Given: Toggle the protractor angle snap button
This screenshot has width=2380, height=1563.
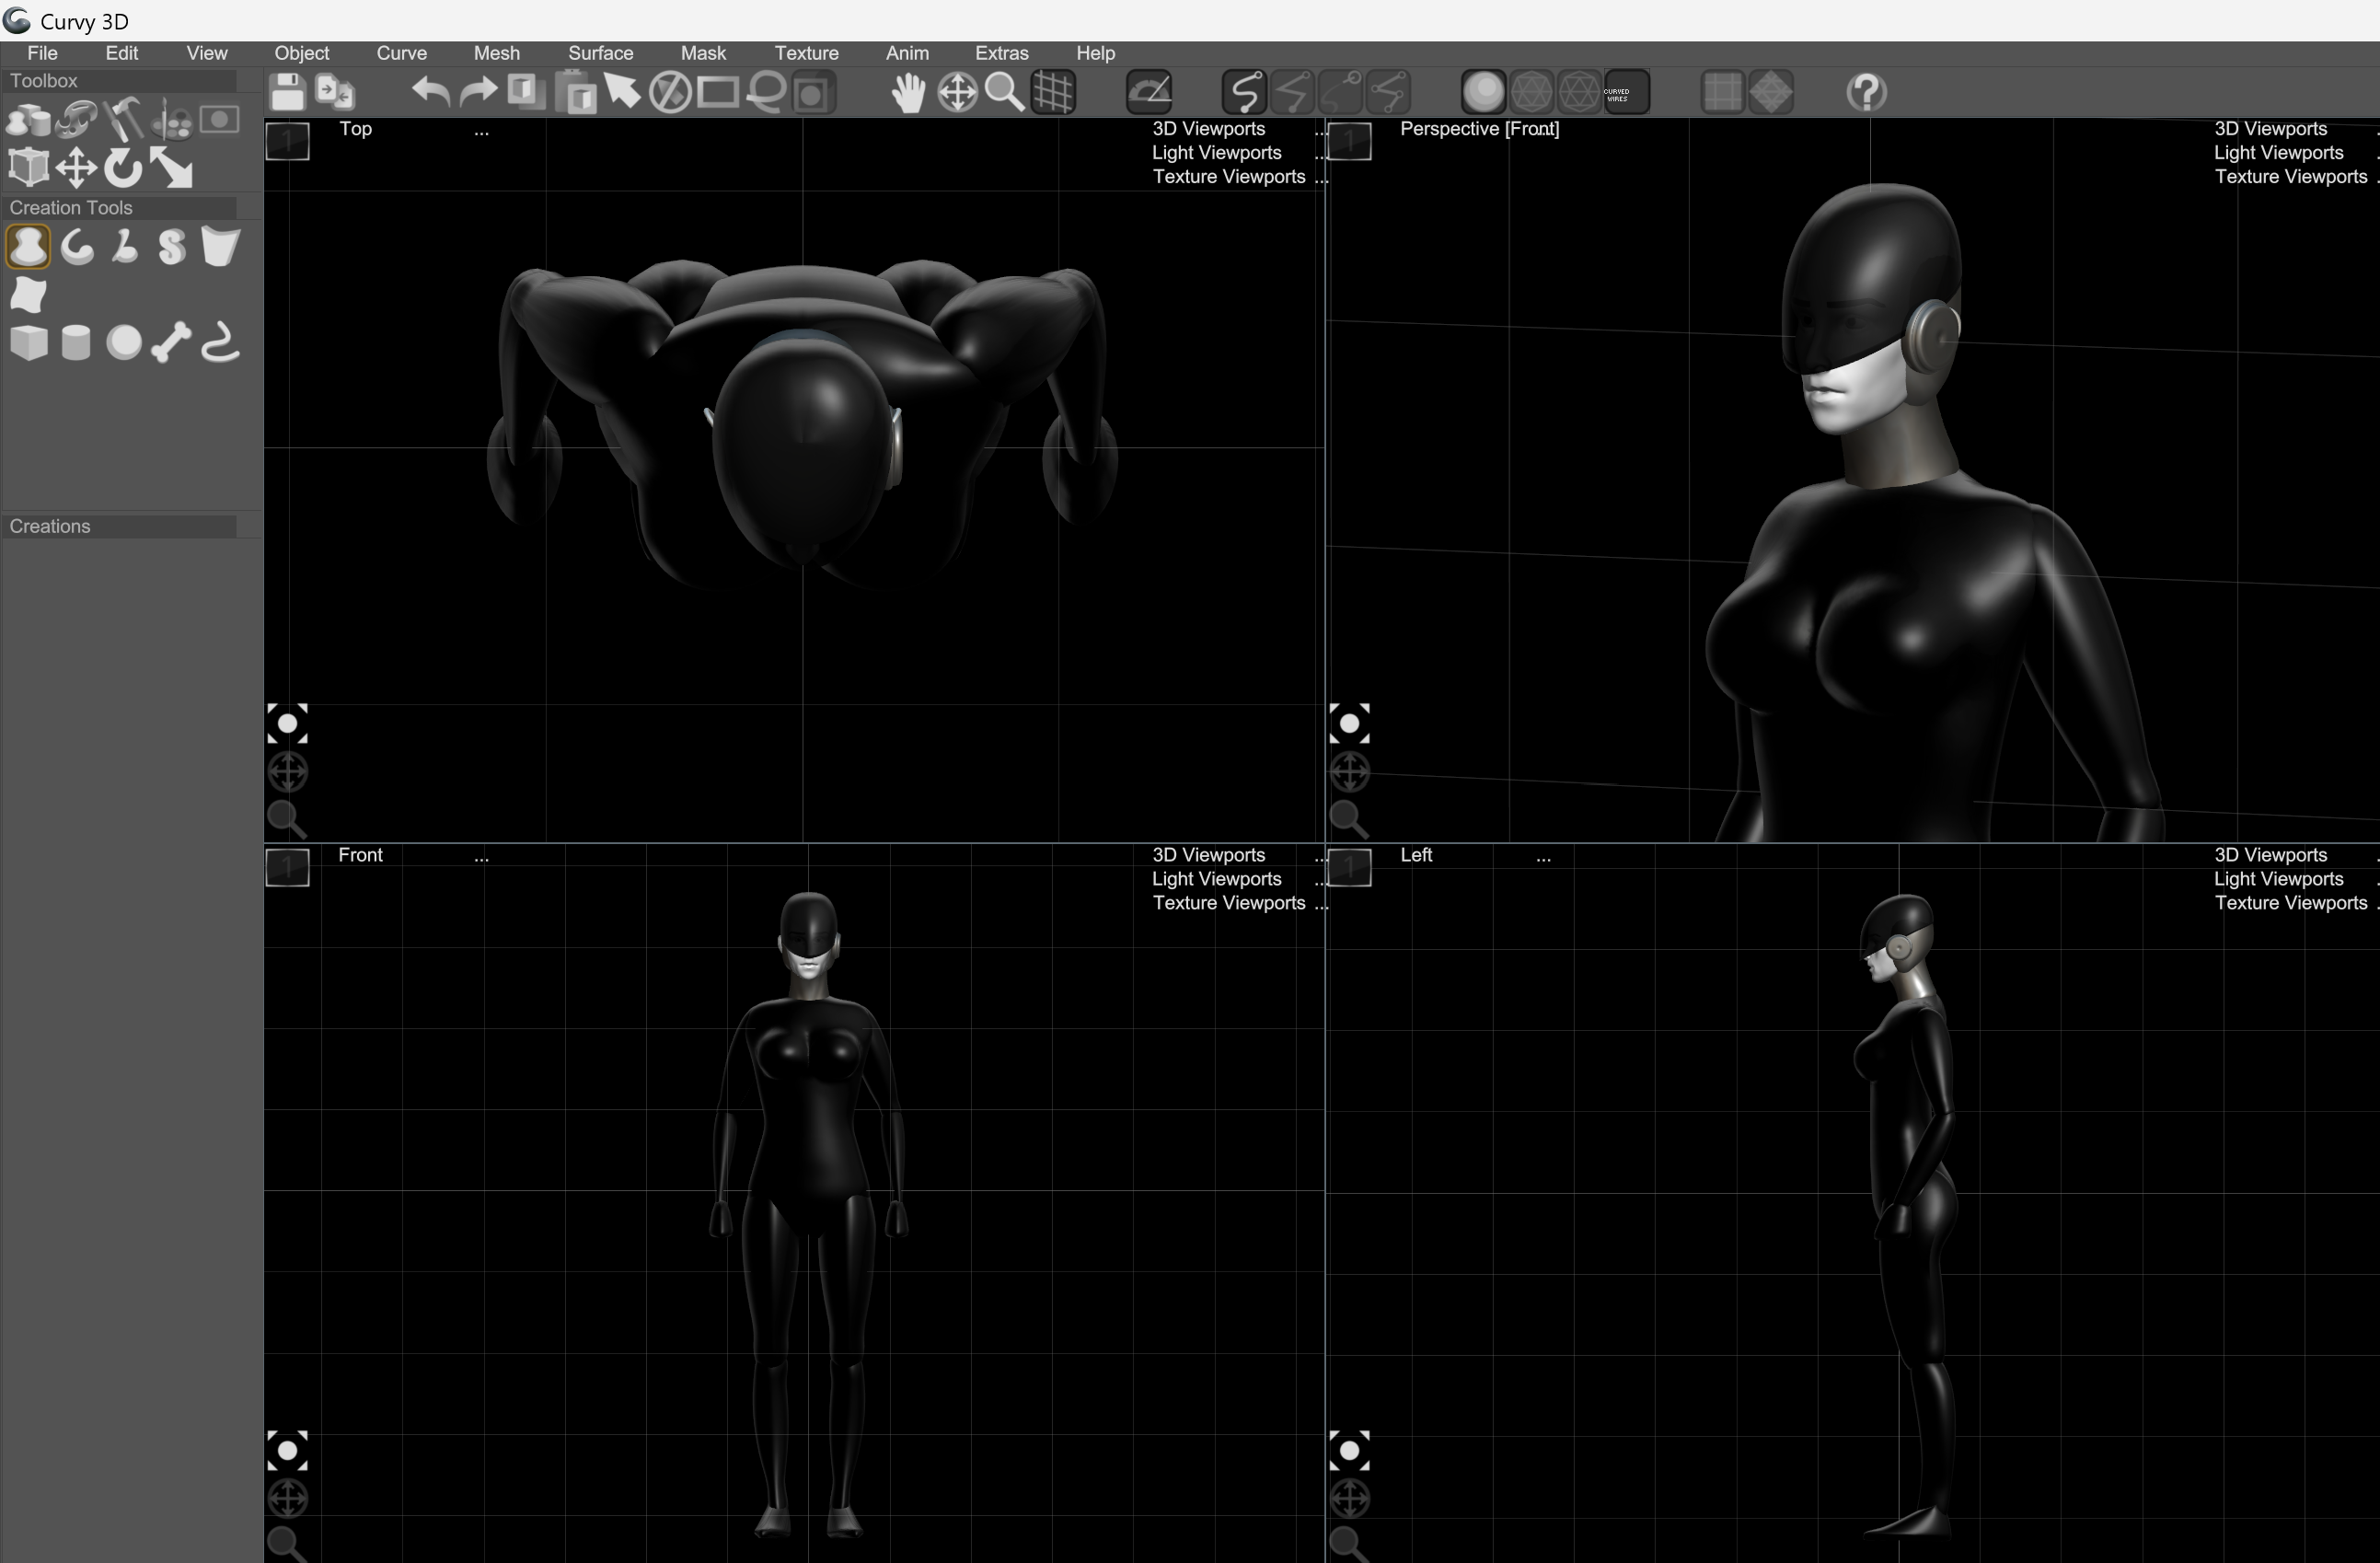Looking at the screenshot, I should (1149, 93).
